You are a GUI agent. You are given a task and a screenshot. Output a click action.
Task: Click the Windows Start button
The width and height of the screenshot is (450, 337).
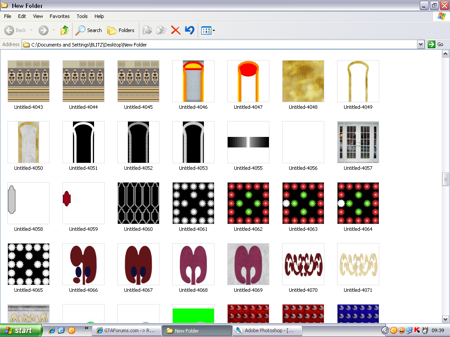tap(21, 330)
